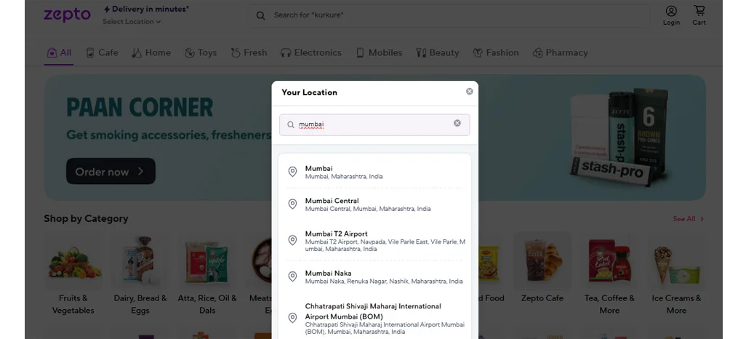Choose the Mumbai T2 Airport suggestion
This screenshot has height=339, width=746.
[375, 241]
